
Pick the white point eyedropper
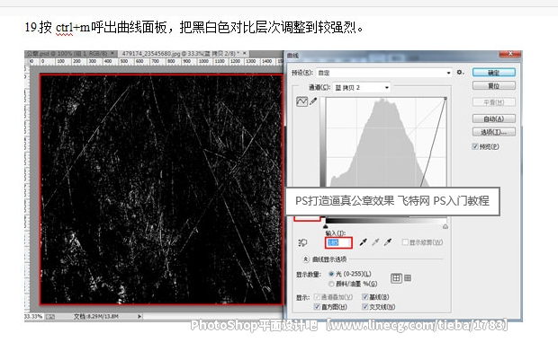388,242
